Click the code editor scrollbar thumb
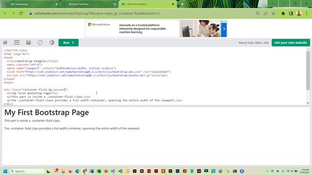Screen dimensions: 312x175 308,70
